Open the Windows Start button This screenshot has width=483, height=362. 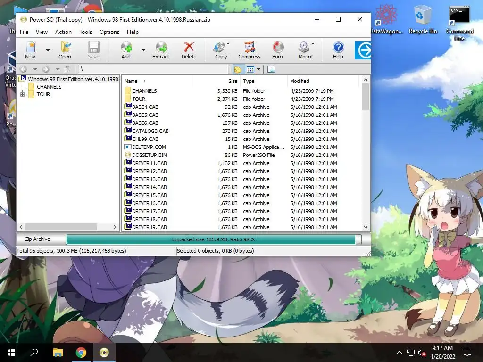(11, 353)
